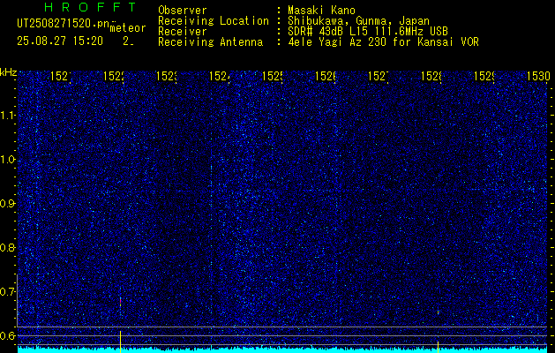Click the tall yellow detection marker at 1522
The width and height of the screenshot is (555, 353).
tap(120, 342)
